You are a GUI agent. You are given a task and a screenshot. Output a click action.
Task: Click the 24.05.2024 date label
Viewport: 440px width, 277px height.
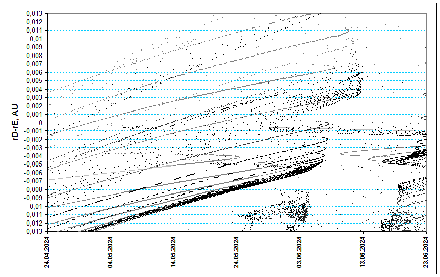236,253
